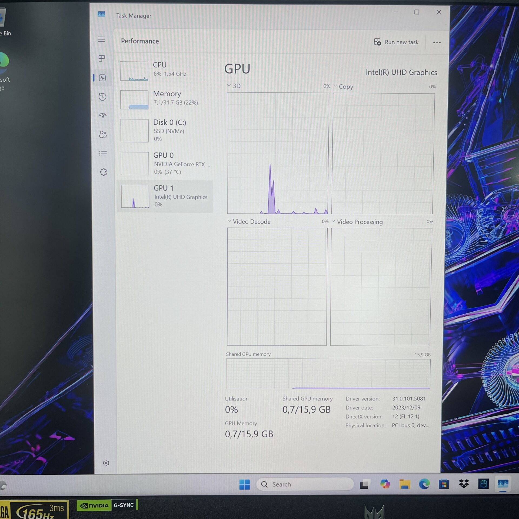The width and height of the screenshot is (519, 519).
Task: Minimize the Task Manager window
Action: click(395, 12)
